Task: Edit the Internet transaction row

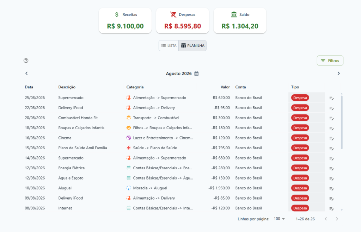Action: 331,208
